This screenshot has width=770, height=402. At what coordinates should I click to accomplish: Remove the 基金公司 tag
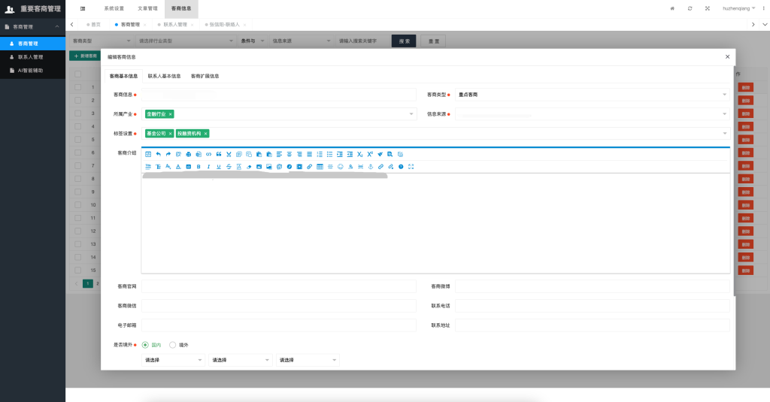click(171, 134)
